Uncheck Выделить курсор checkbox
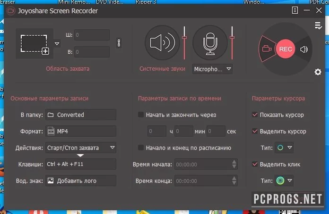This screenshot has height=214, width=329. pyautogui.click(x=254, y=131)
